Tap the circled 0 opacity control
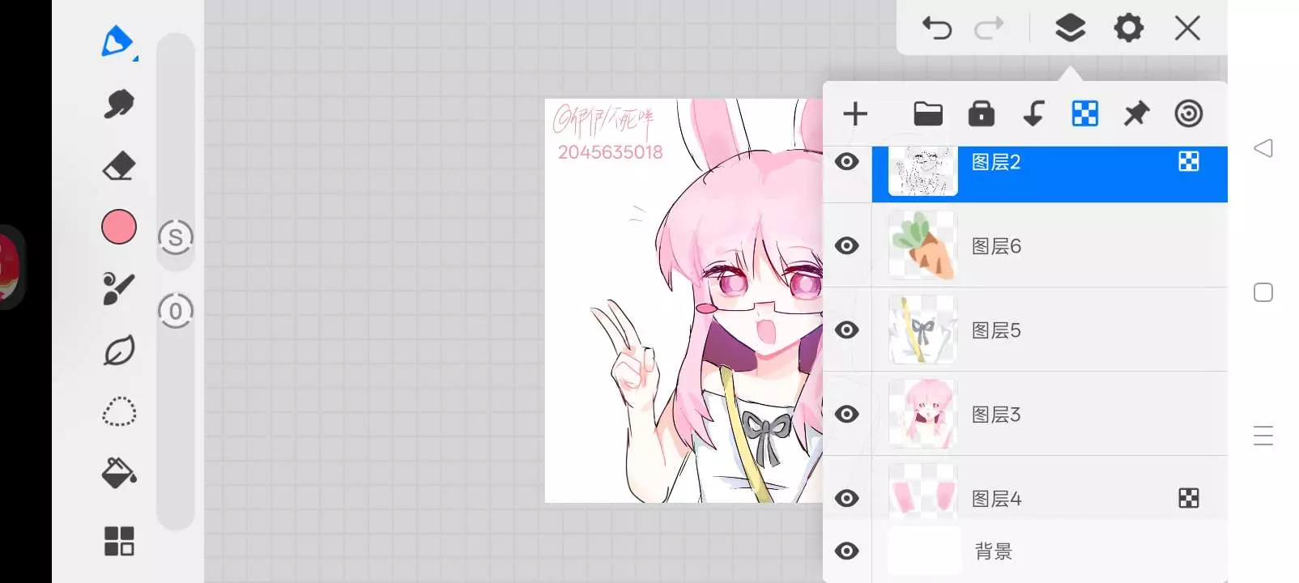Viewport: 1299px width, 583px height. [176, 311]
